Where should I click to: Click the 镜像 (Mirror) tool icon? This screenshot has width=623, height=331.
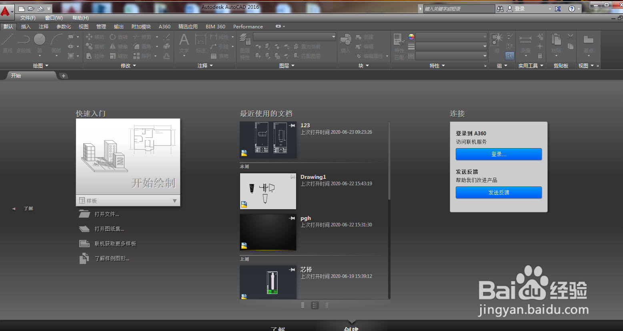tap(113, 46)
